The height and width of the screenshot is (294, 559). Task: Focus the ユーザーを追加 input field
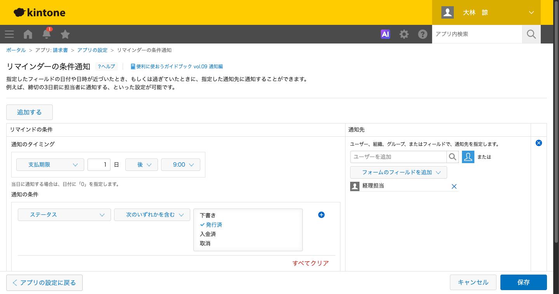pyautogui.click(x=398, y=157)
